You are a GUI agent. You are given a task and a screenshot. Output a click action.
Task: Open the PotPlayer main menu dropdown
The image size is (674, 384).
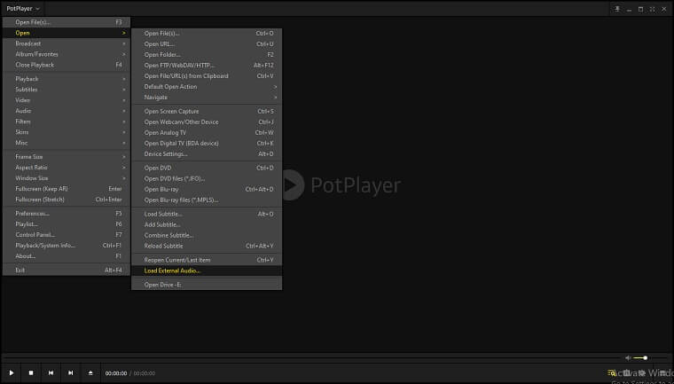click(23, 8)
